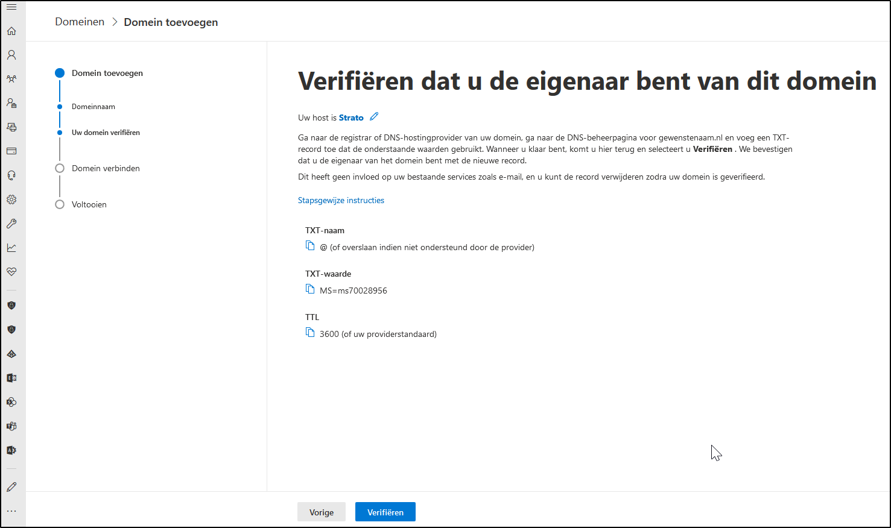This screenshot has width=891, height=528.
Task: Expand the Stapsgewijze instructies section
Action: 341,200
